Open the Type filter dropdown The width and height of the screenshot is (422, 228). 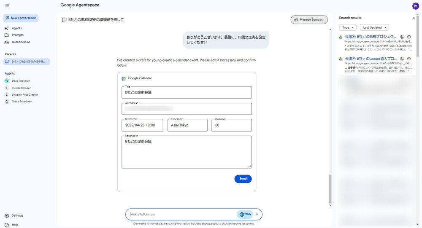tap(348, 27)
